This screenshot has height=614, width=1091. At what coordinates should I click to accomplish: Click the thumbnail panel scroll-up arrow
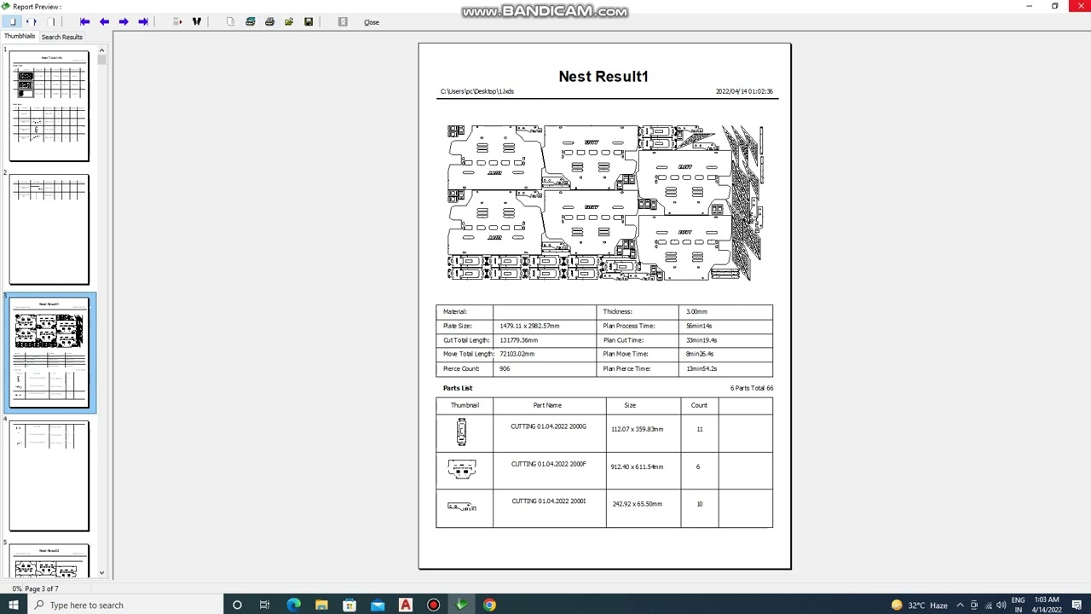point(101,51)
